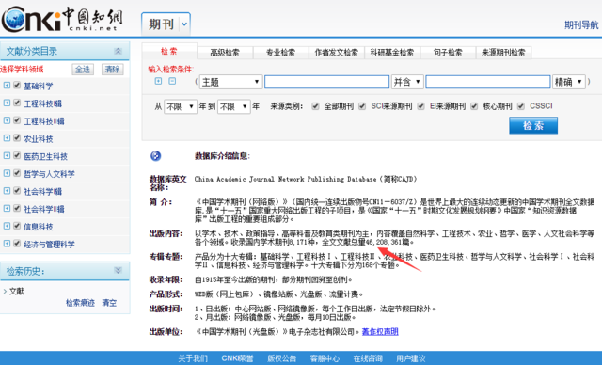This screenshot has width=602, height=365.
Task: Uncheck the 医药卫生科技 checkbox
Action: click(x=17, y=155)
